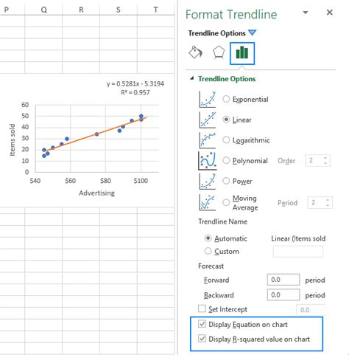Decrease the Polynomial Order spinner
This screenshot has width=349, height=355.
coord(325,163)
